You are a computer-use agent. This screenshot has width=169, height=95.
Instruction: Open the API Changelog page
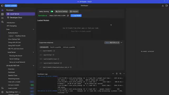[12, 26]
